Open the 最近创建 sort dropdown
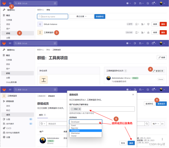Image resolution: width=169 pixels, height=148 pixels. coord(81,16)
